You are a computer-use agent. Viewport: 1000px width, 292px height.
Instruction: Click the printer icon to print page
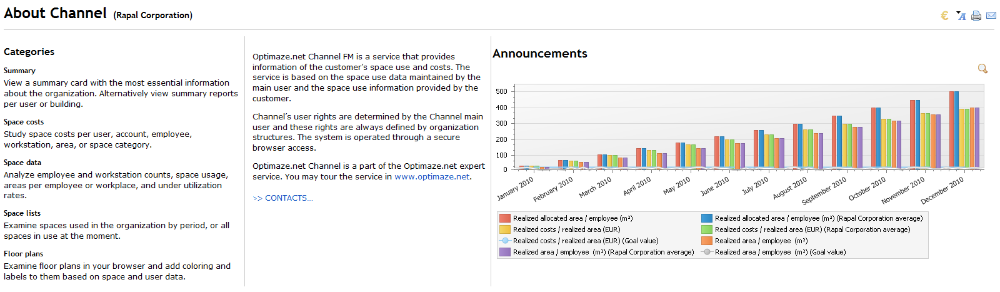(976, 16)
